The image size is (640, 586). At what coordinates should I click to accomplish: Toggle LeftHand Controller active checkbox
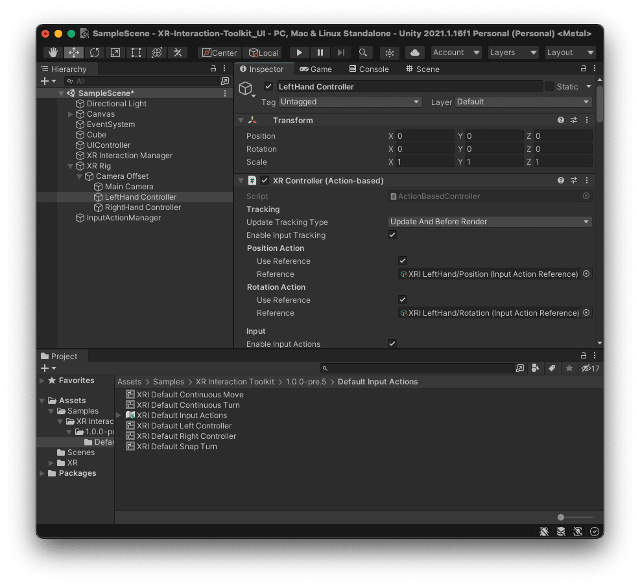tap(268, 86)
